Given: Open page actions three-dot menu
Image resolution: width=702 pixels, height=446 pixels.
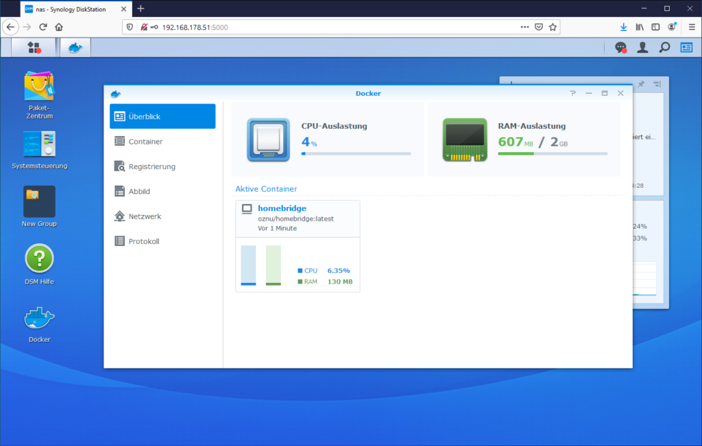Looking at the screenshot, I should (524, 27).
